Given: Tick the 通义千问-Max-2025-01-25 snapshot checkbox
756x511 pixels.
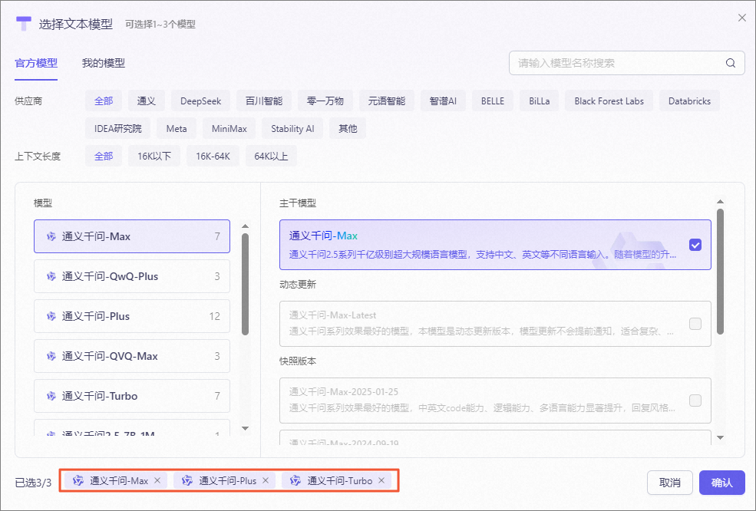Looking at the screenshot, I should (x=695, y=401).
